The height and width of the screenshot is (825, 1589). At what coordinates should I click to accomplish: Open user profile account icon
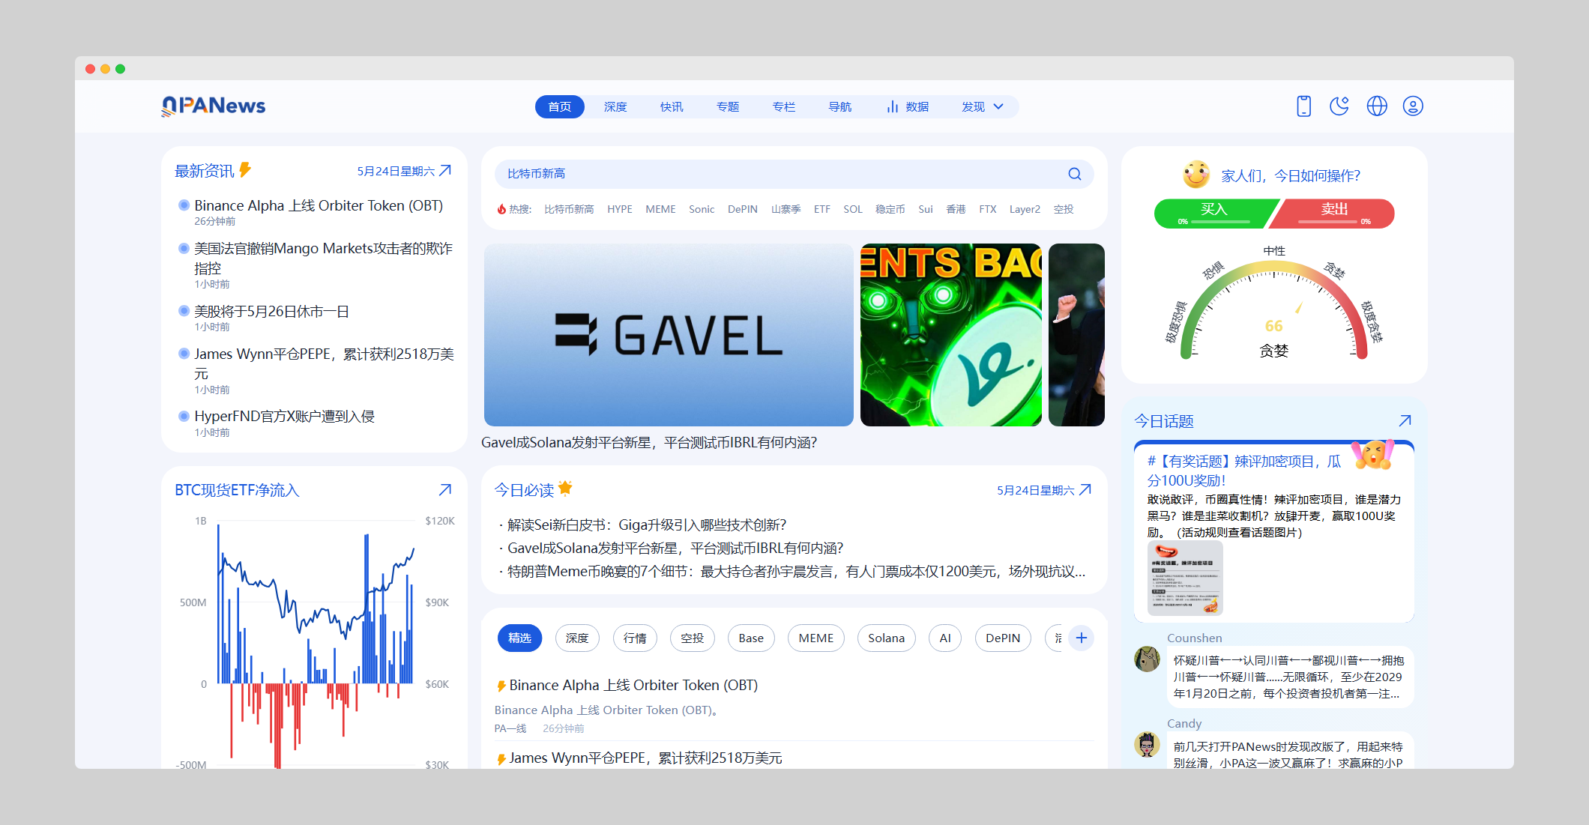[x=1413, y=106]
